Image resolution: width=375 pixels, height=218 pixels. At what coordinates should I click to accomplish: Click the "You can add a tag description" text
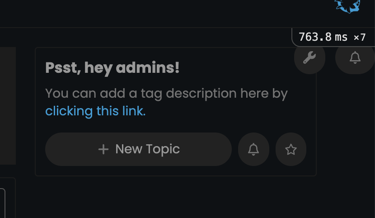(x=141, y=93)
